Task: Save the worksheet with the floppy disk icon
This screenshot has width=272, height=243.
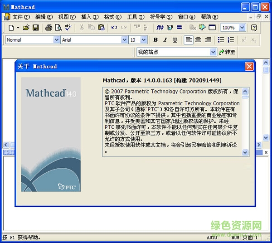Action: pos(35,28)
